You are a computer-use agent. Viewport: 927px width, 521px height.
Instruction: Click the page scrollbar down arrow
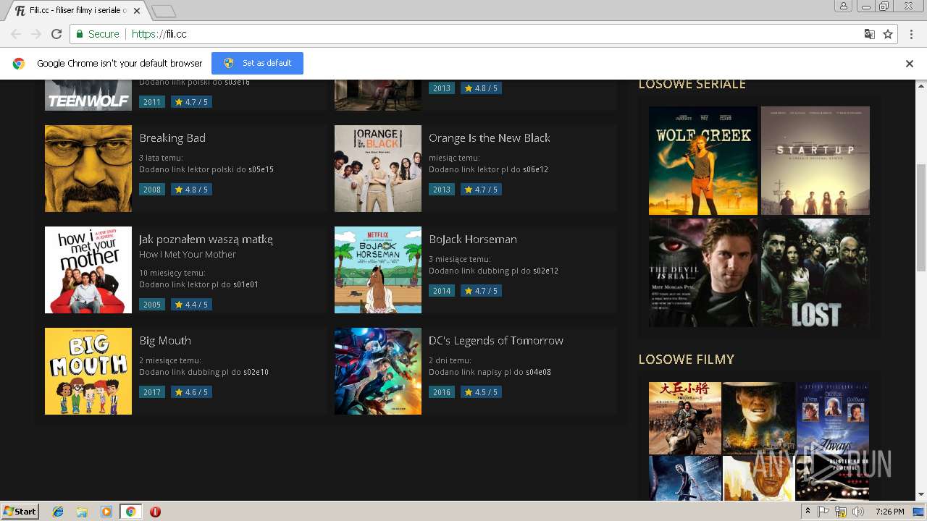921,494
